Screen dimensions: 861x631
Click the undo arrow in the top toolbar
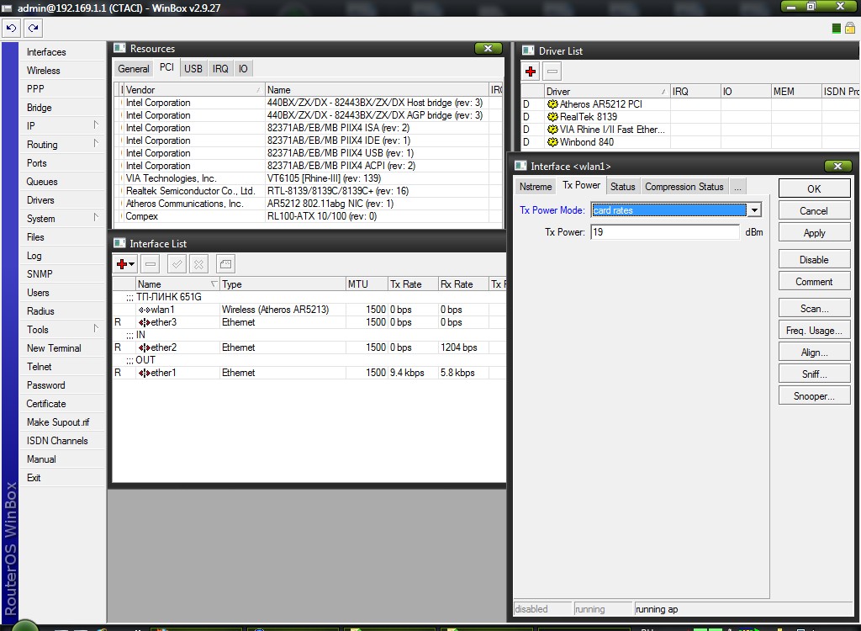coord(11,28)
